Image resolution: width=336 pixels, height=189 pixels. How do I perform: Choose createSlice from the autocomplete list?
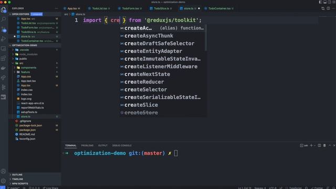click(x=162, y=105)
